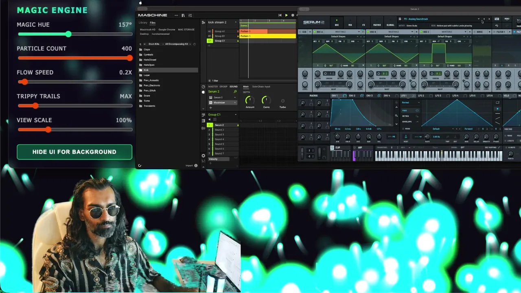
Task: Adjust the View Scale slider handle
Action: click(48, 130)
